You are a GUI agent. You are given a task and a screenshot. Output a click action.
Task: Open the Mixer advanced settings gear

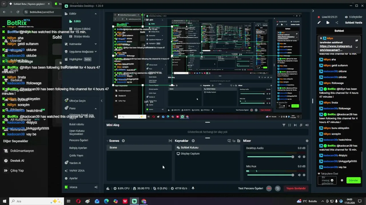point(307,141)
